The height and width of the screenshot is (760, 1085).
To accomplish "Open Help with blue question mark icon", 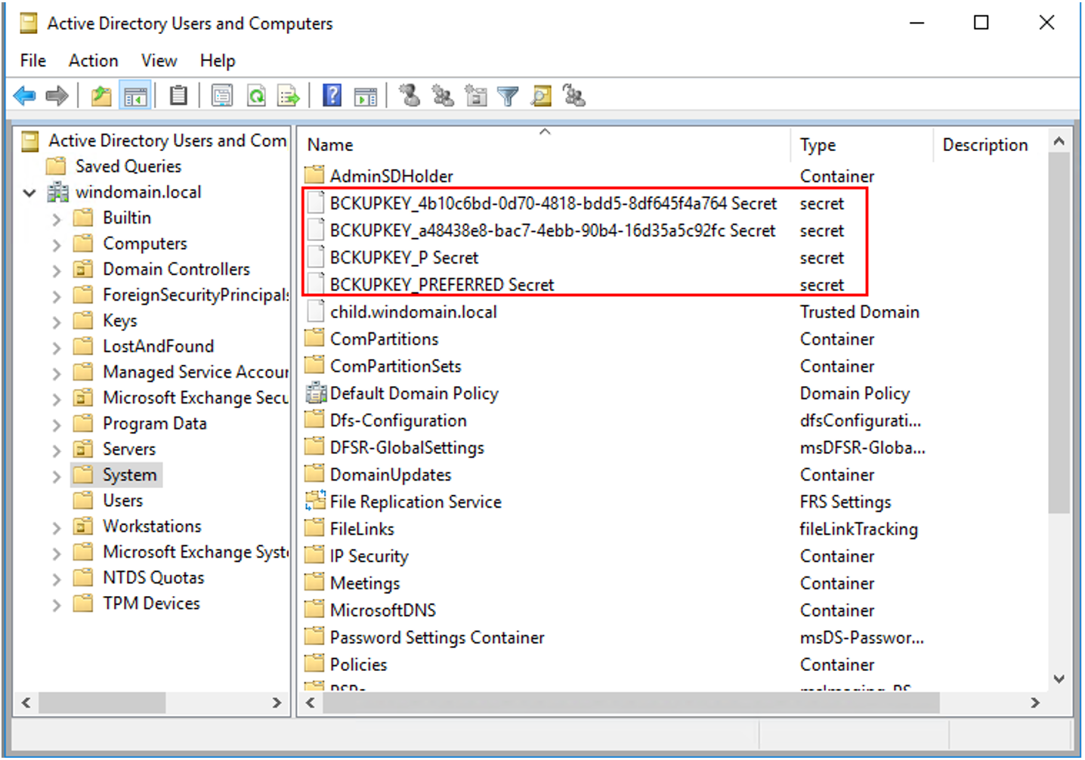I will 332,96.
